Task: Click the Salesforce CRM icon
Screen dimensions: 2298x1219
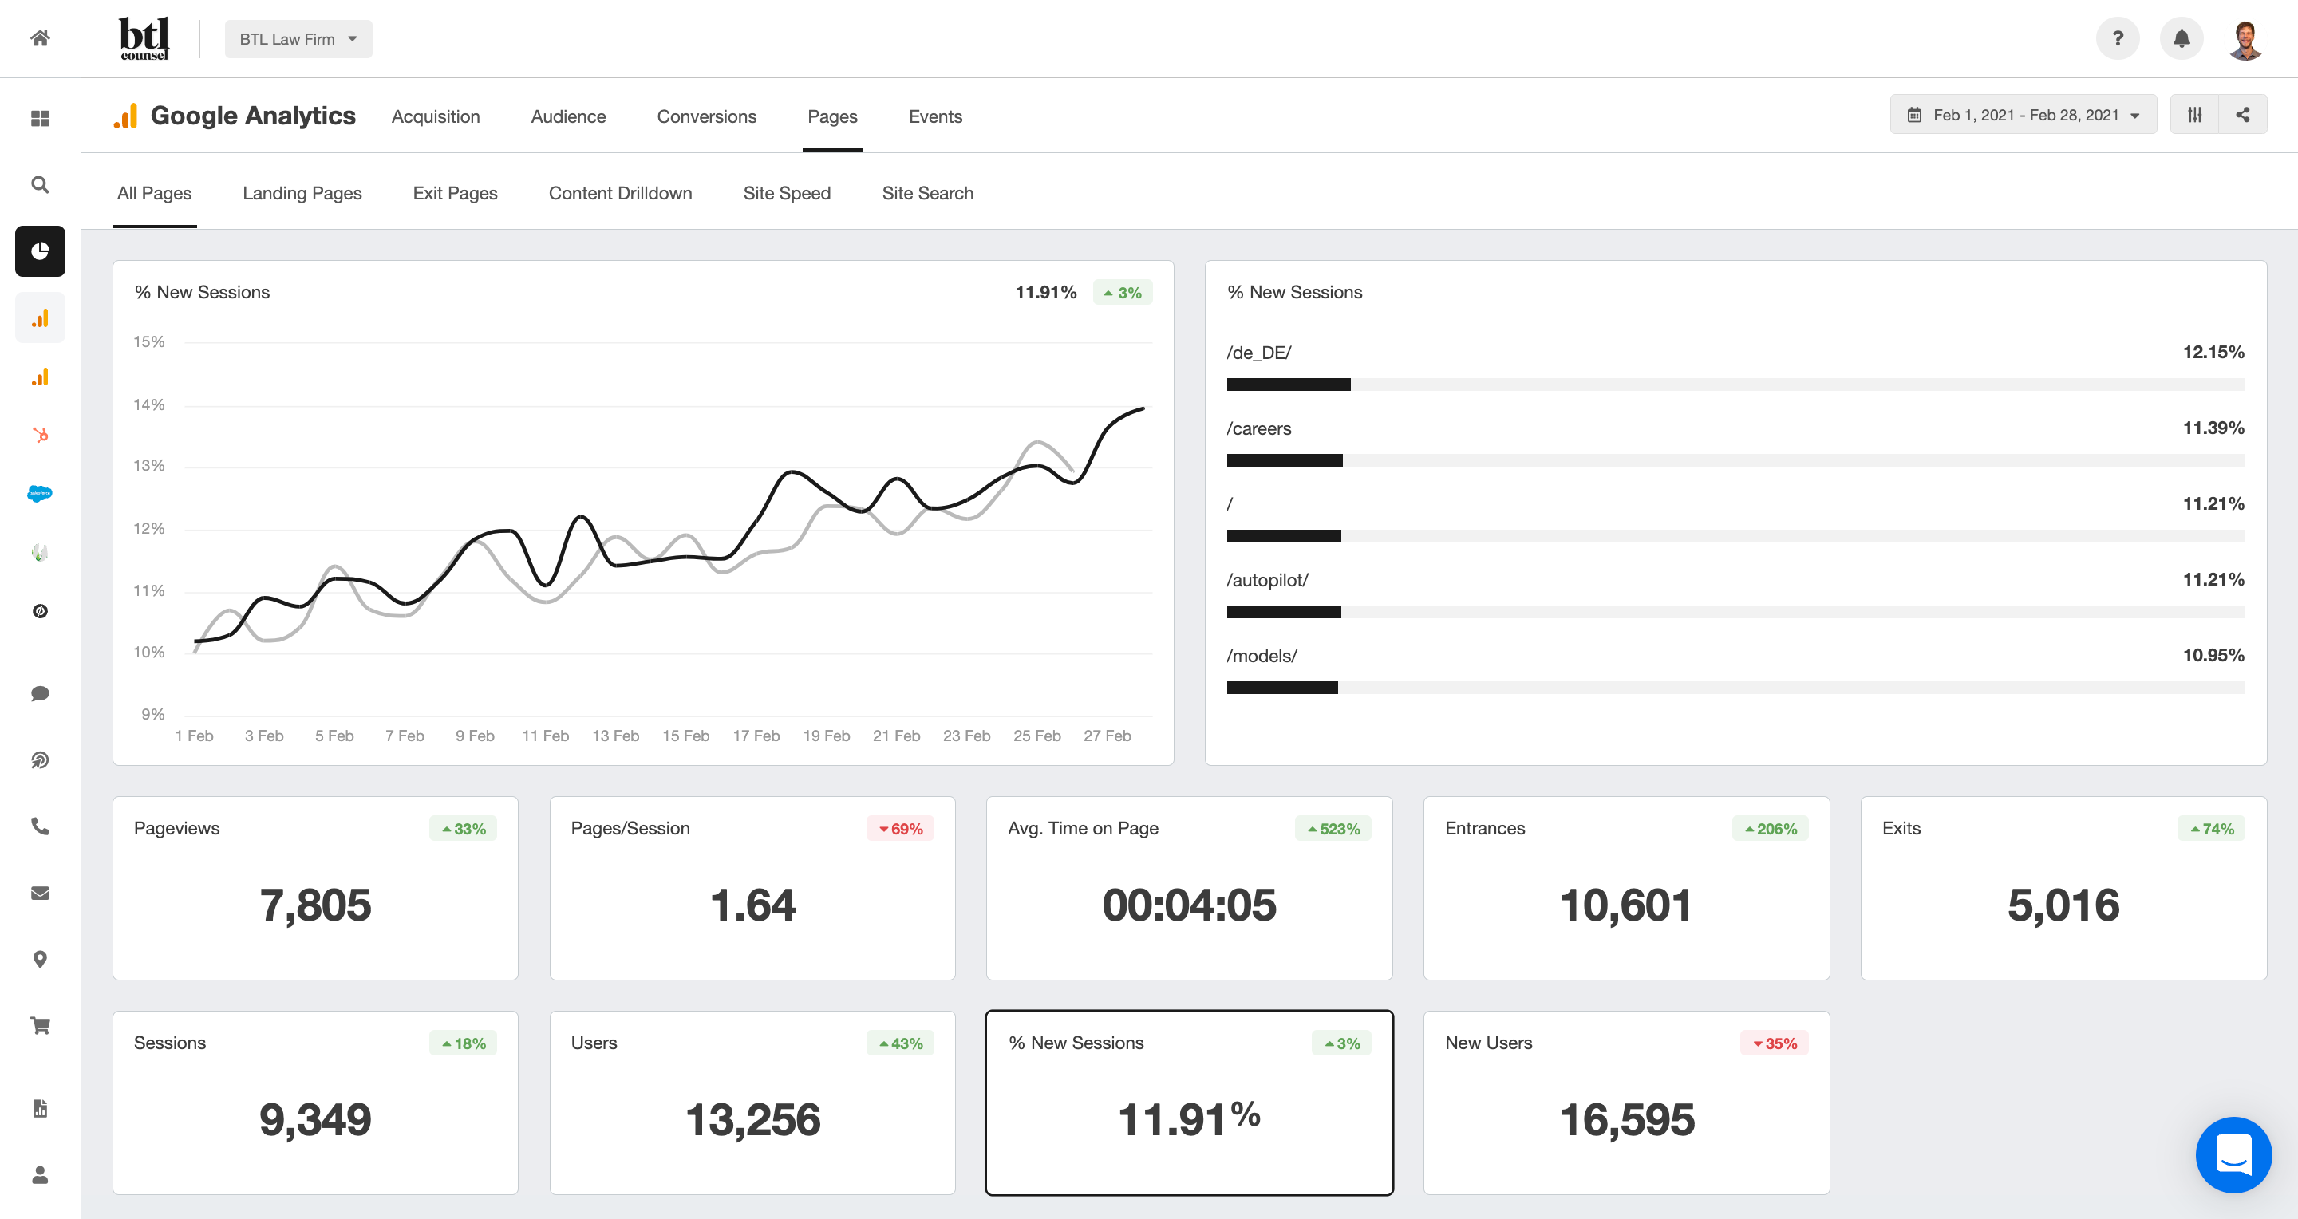Action: click(40, 494)
